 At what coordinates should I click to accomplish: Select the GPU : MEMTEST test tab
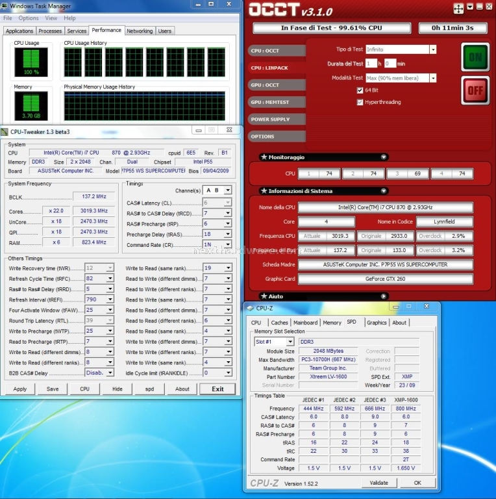[x=277, y=102]
